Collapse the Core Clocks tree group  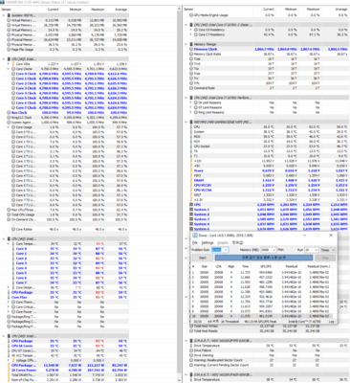(x=9, y=69)
